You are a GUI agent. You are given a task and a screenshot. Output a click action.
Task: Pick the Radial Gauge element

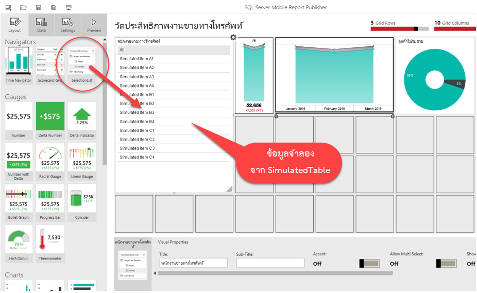(50, 162)
